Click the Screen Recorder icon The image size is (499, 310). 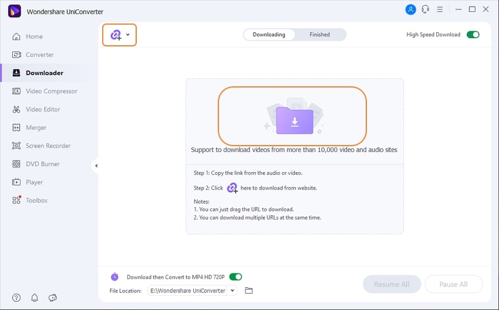coord(16,146)
